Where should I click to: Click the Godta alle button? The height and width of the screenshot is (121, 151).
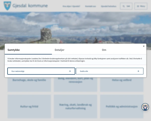point(110,71)
